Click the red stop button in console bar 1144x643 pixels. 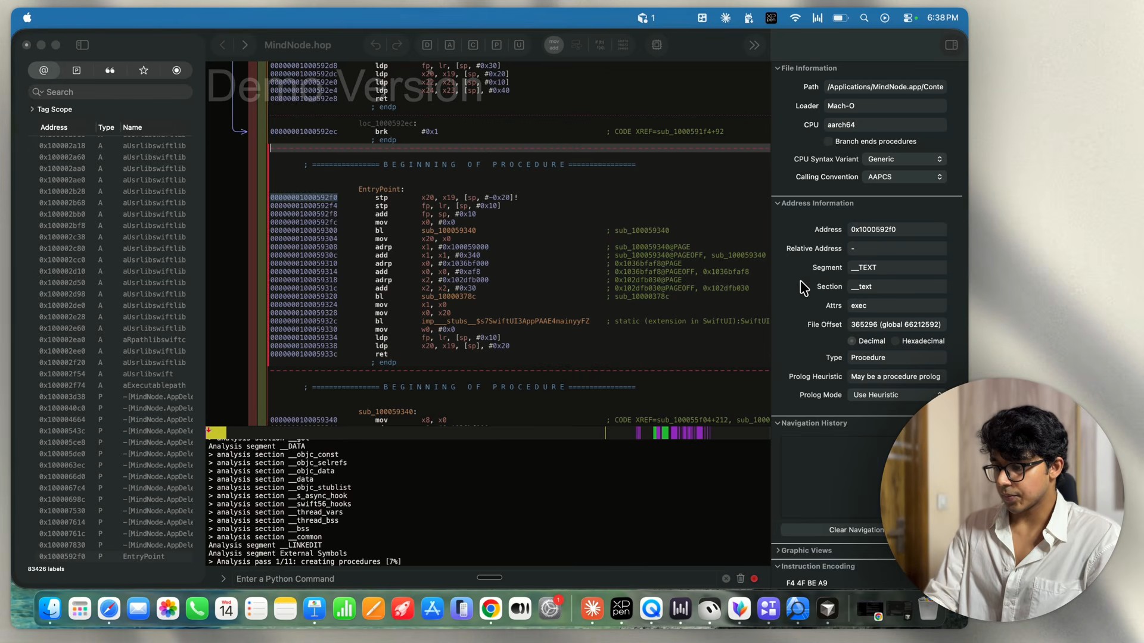754,578
